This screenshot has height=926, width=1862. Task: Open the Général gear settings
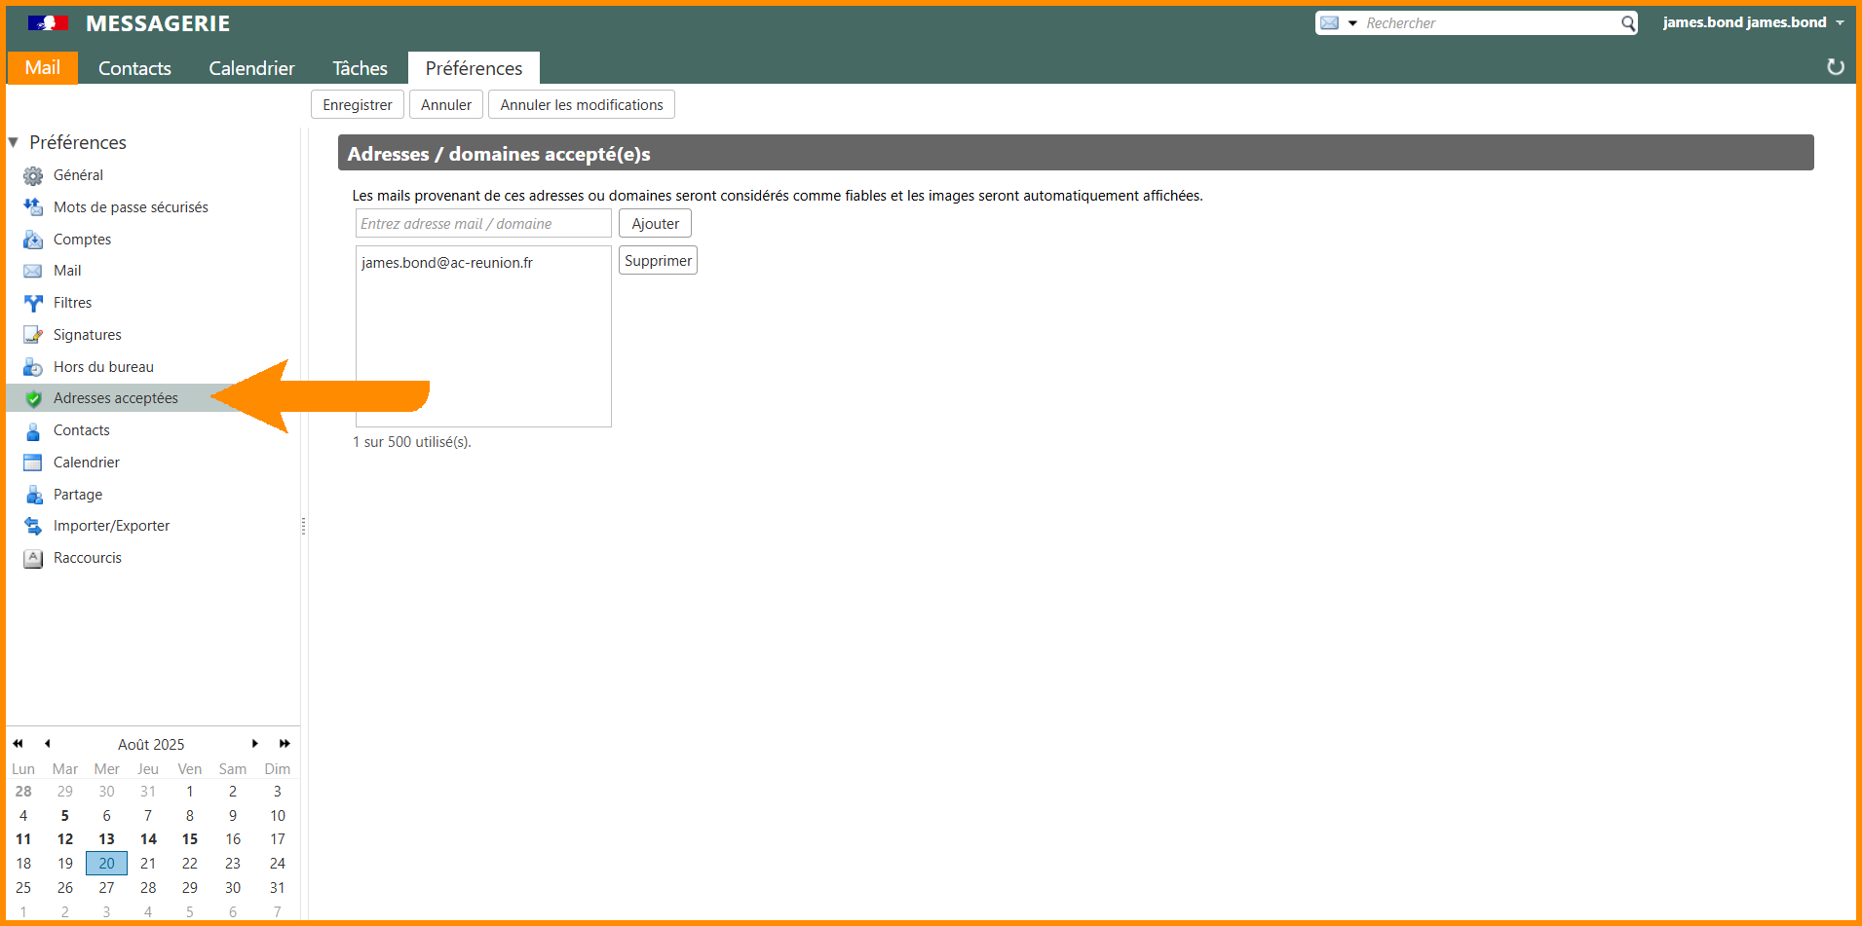tap(33, 175)
